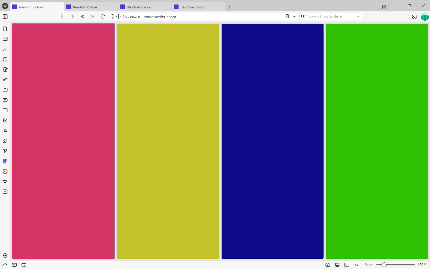Open the Mail panel in sidebar
This screenshot has height=269, width=430.
[5, 100]
